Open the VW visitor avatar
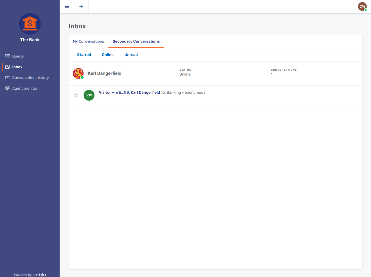The image size is (371, 277). click(89, 95)
